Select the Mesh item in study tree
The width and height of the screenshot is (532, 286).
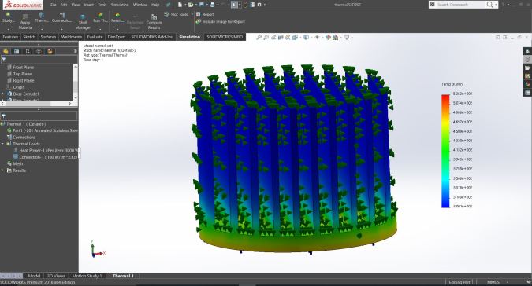15,163
